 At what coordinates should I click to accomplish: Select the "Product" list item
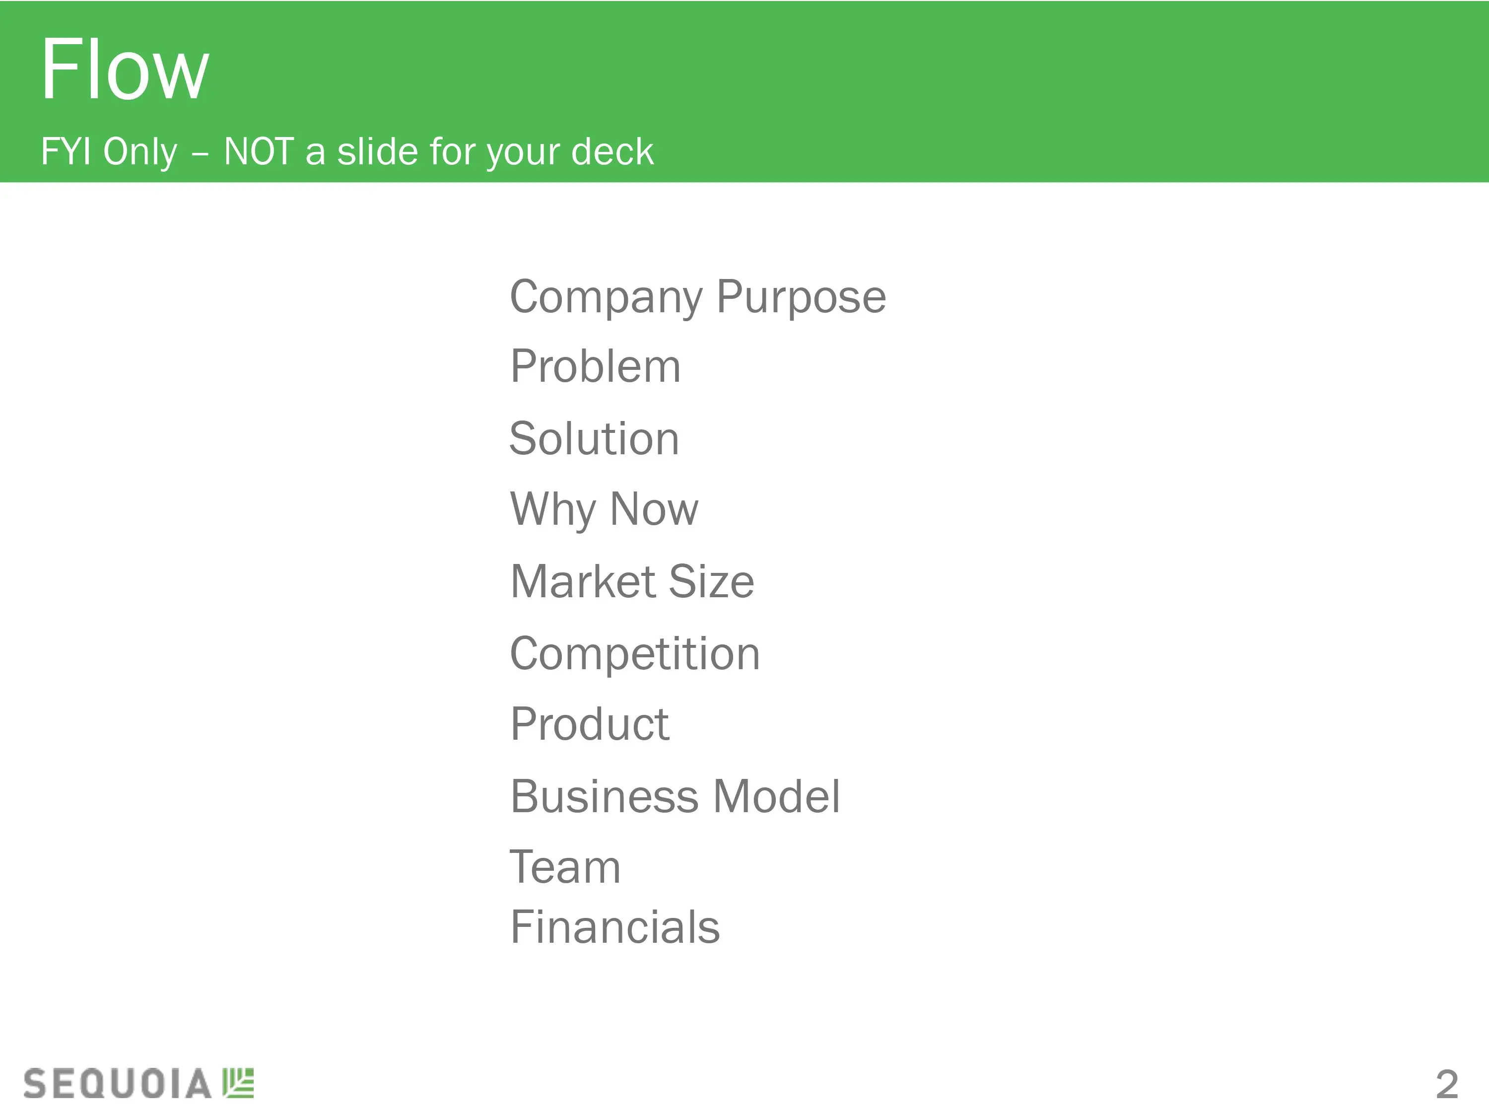[x=590, y=724]
